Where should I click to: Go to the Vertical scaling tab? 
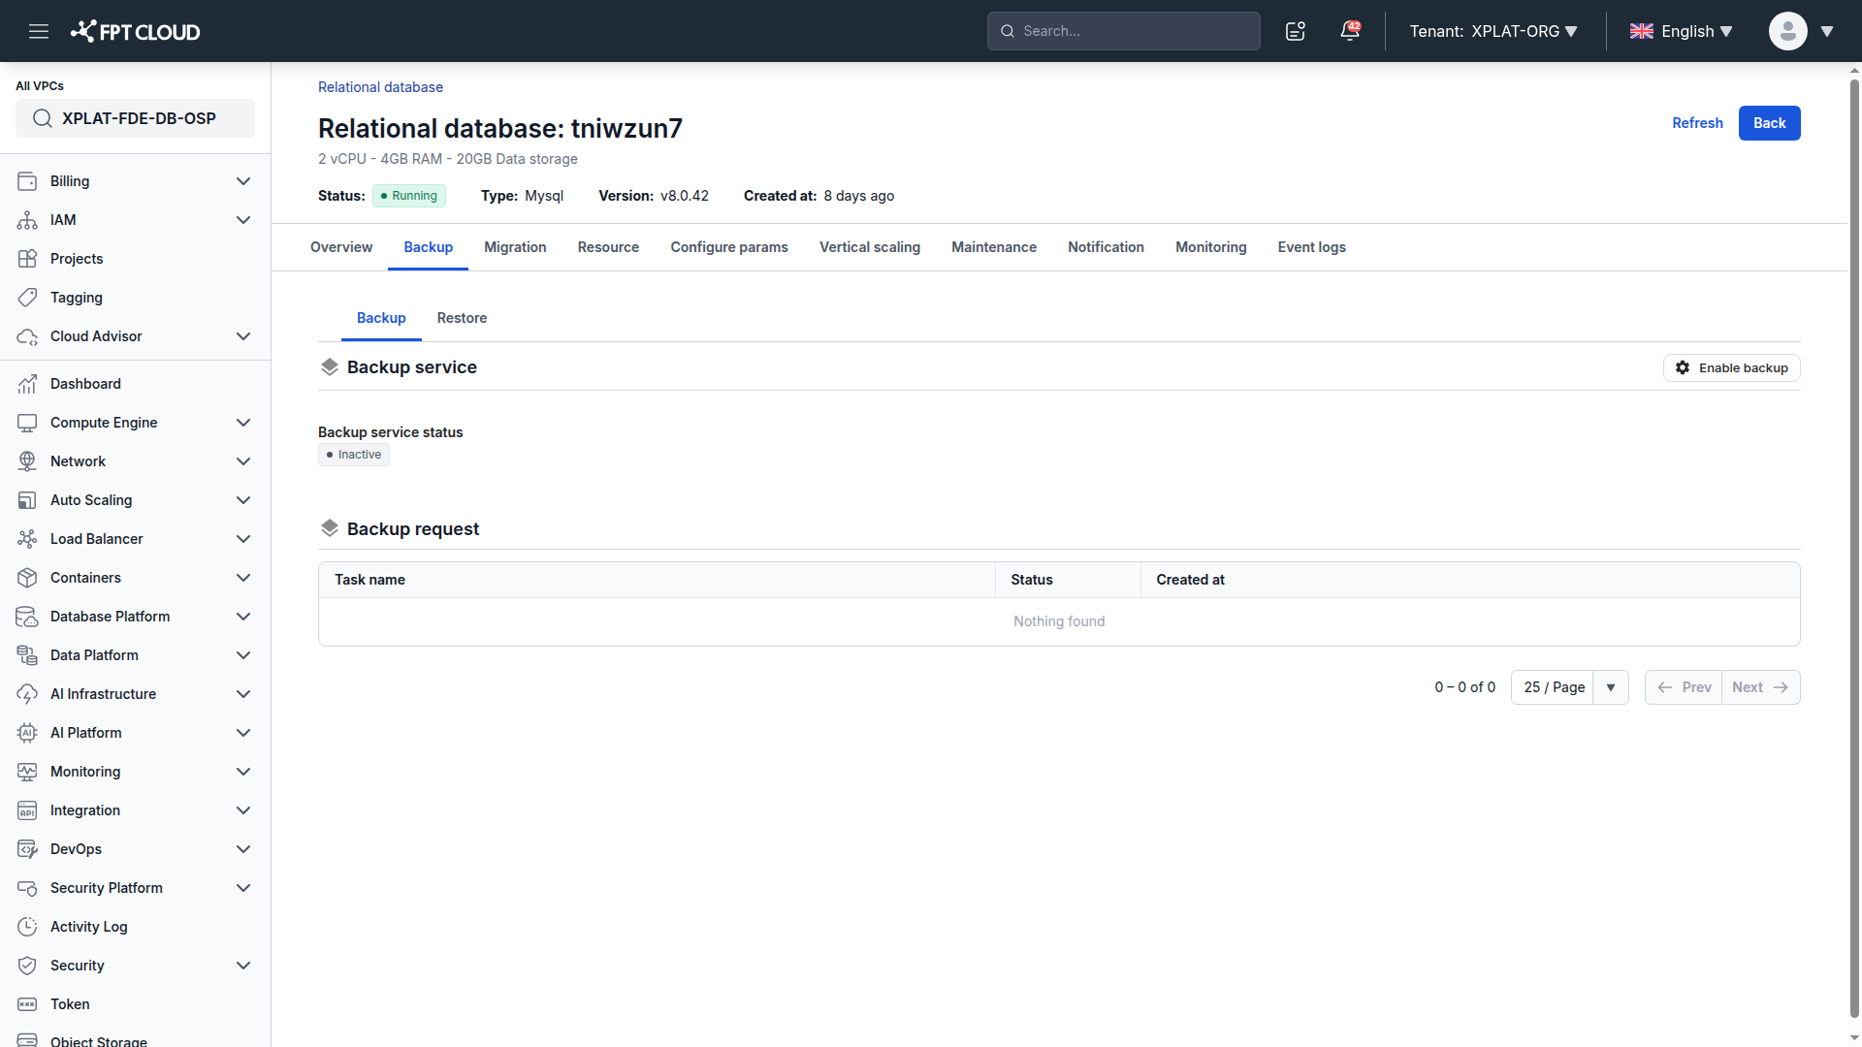coord(870,247)
